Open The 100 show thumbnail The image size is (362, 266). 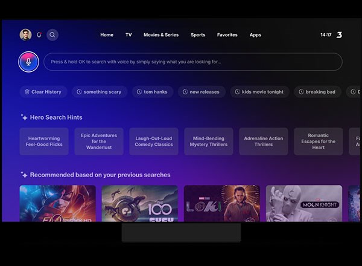tap(140, 203)
